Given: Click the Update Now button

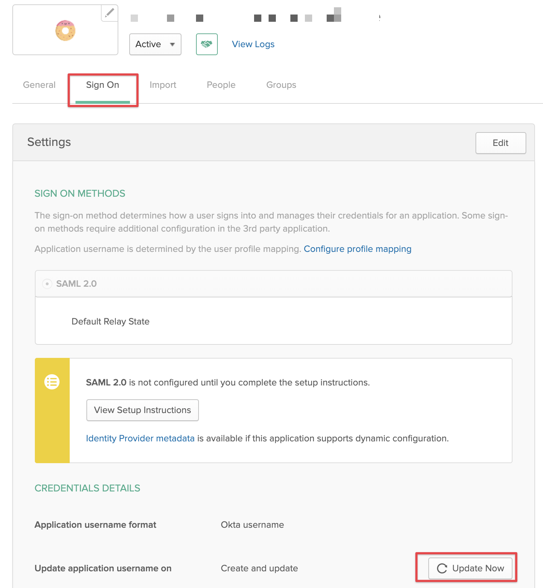Looking at the screenshot, I should pos(470,568).
